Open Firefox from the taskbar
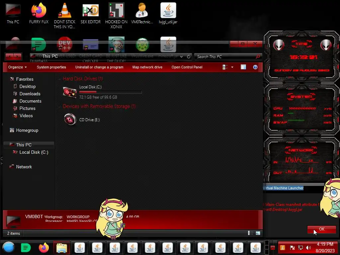 [44, 248]
